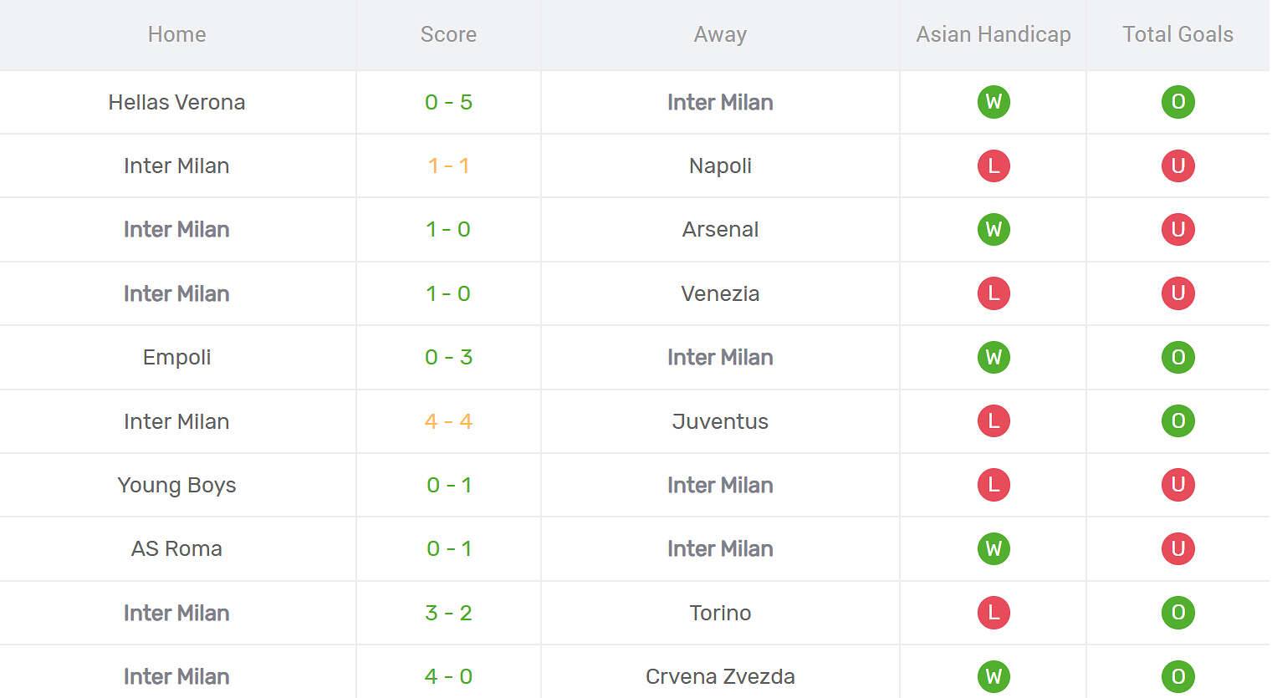Screen dimensions: 1272x698
Task: Click the 3 - 2 score against Torino
Action: 448,613
